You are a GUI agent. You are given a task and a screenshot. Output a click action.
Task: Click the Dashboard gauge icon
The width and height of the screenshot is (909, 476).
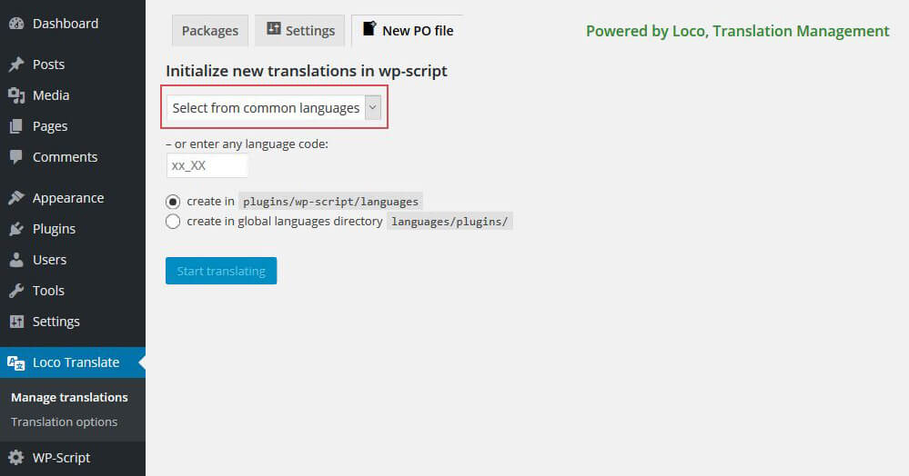pyautogui.click(x=16, y=24)
